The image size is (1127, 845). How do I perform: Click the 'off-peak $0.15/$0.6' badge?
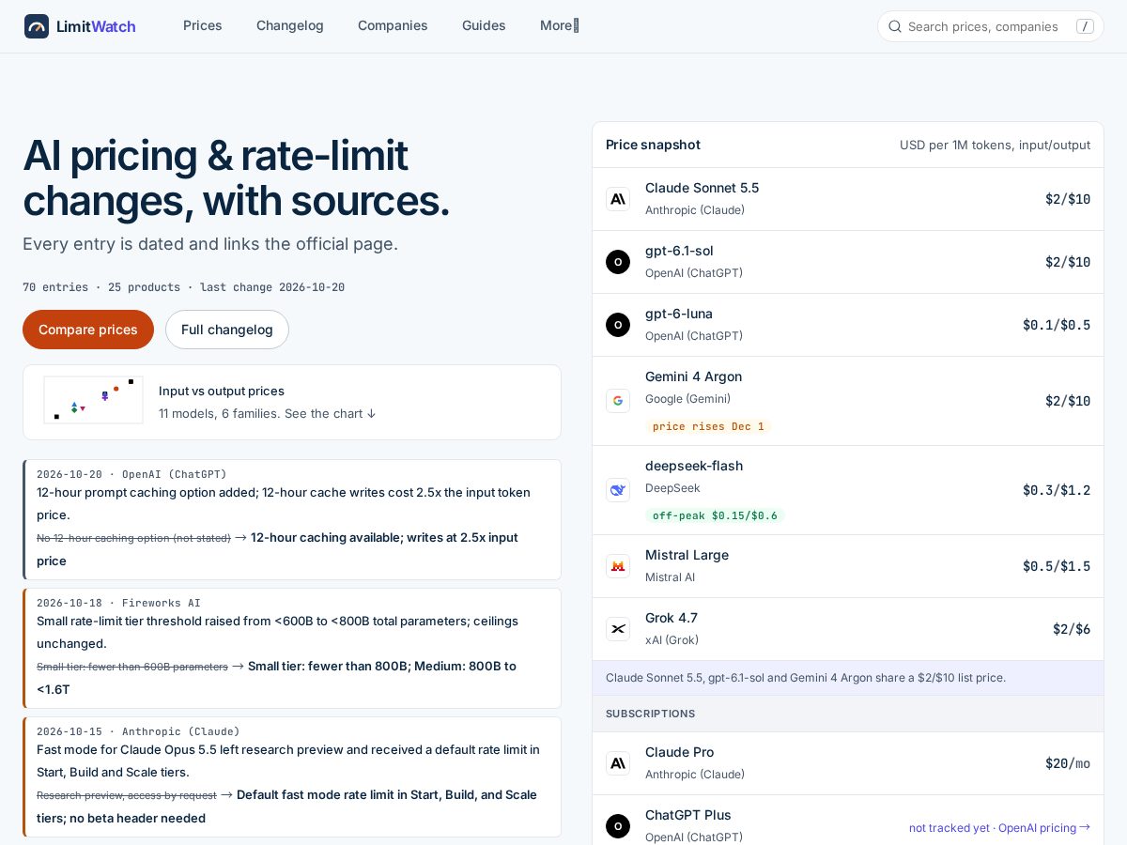715,515
